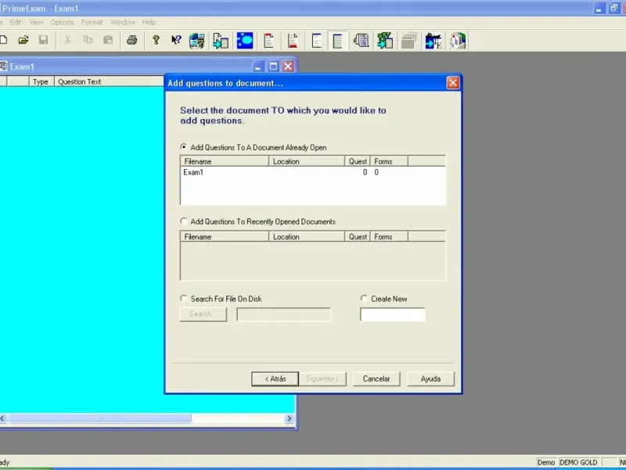626x470 pixels.
Task: Click the Exam1 window horizontal scrollbar thumb
Action: [99, 418]
